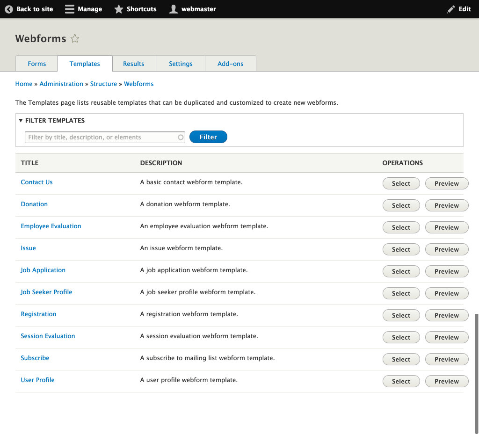This screenshot has height=435, width=479.
Task: Click the blue Filter button
Action: click(208, 137)
